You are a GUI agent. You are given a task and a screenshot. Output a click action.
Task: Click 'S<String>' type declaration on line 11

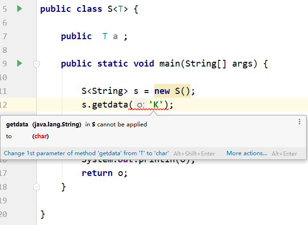pos(105,91)
